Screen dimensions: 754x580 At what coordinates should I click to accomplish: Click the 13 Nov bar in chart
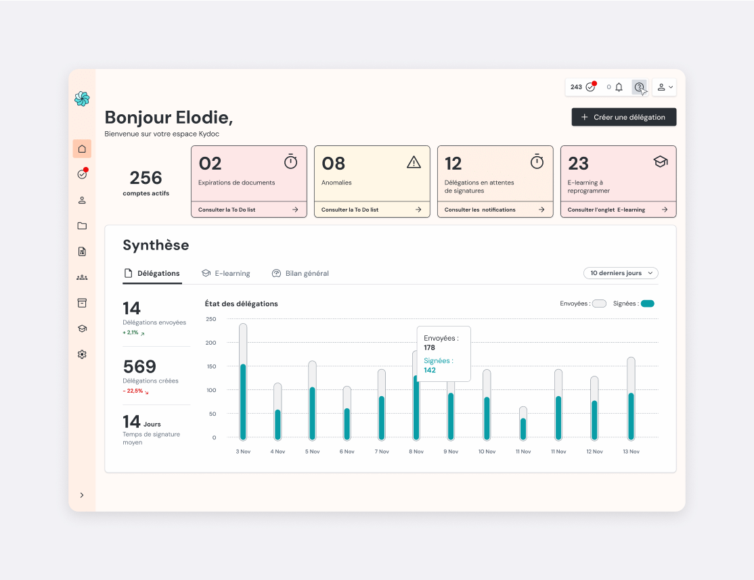631,399
